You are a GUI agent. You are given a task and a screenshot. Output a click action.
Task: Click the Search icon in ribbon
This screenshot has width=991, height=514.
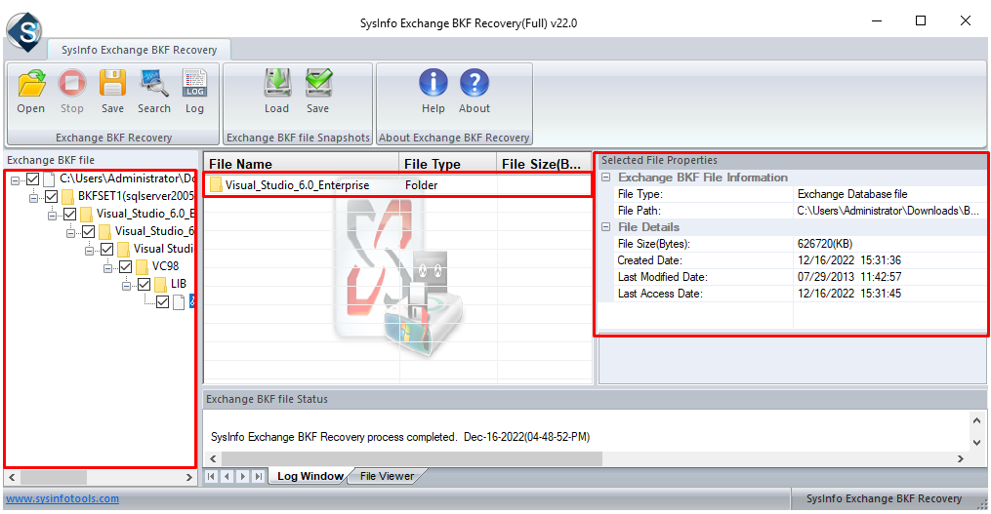click(154, 83)
